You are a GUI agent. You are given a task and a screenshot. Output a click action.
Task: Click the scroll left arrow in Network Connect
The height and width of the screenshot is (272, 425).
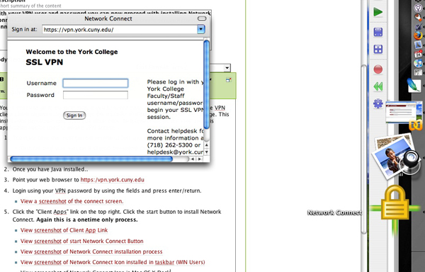(x=193, y=159)
